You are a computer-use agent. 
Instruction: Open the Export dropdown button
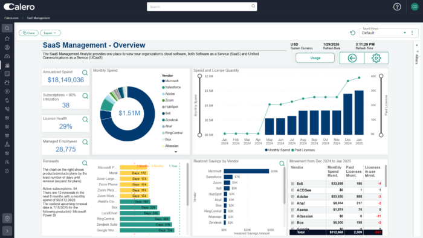tap(50, 33)
